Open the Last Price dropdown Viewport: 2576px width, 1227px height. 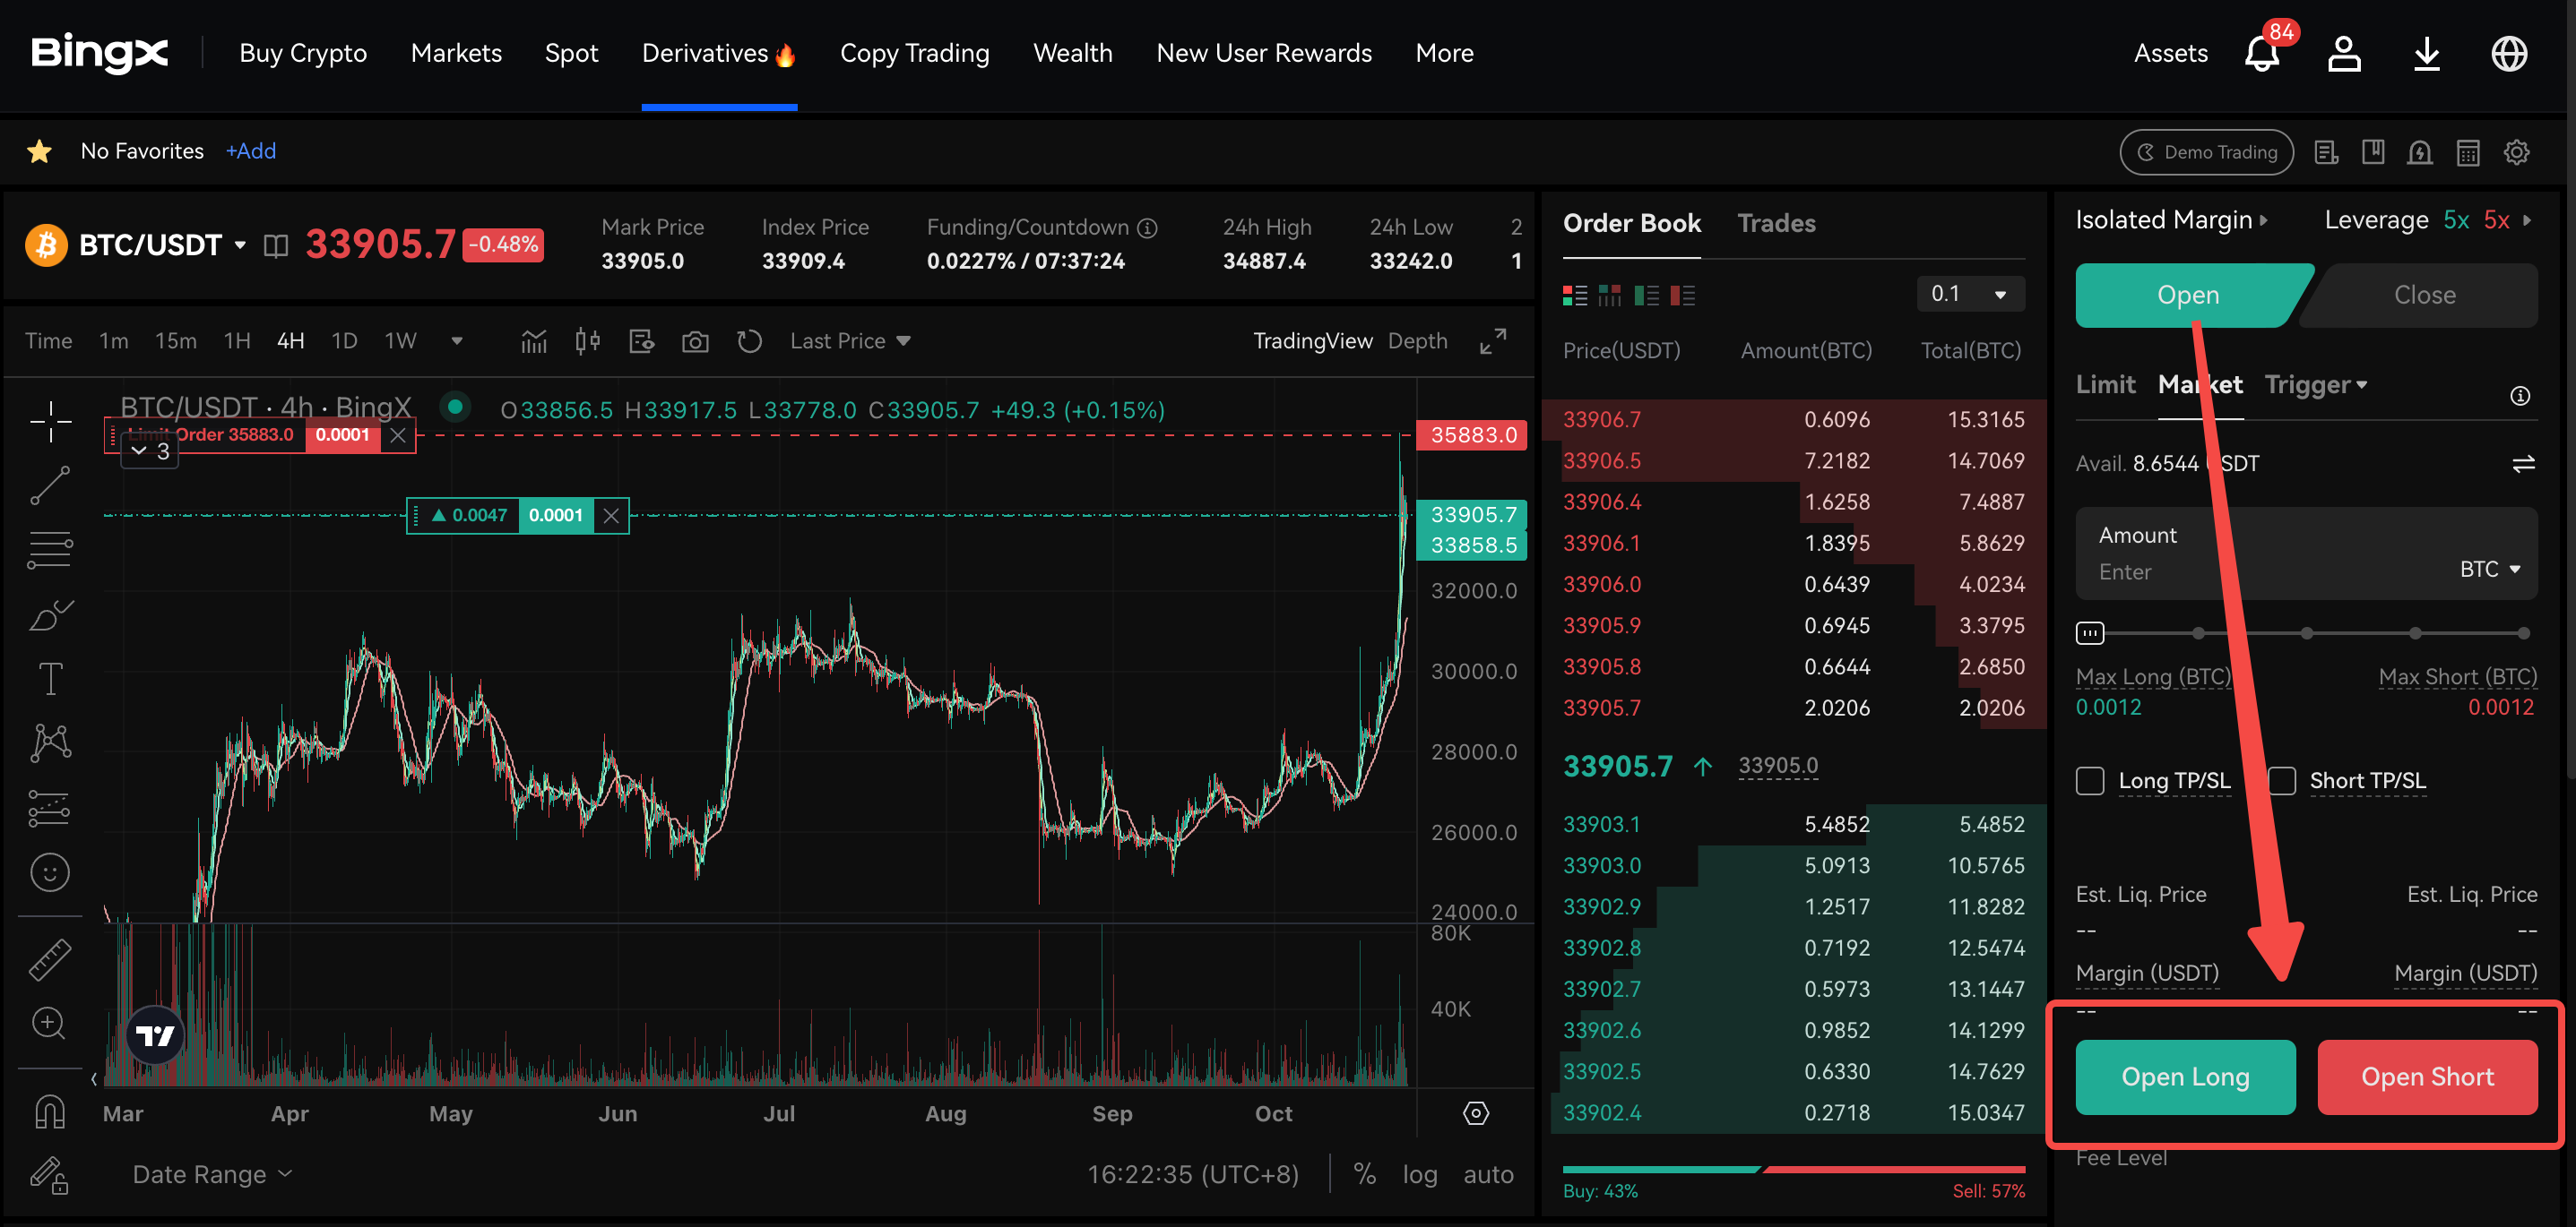(850, 342)
